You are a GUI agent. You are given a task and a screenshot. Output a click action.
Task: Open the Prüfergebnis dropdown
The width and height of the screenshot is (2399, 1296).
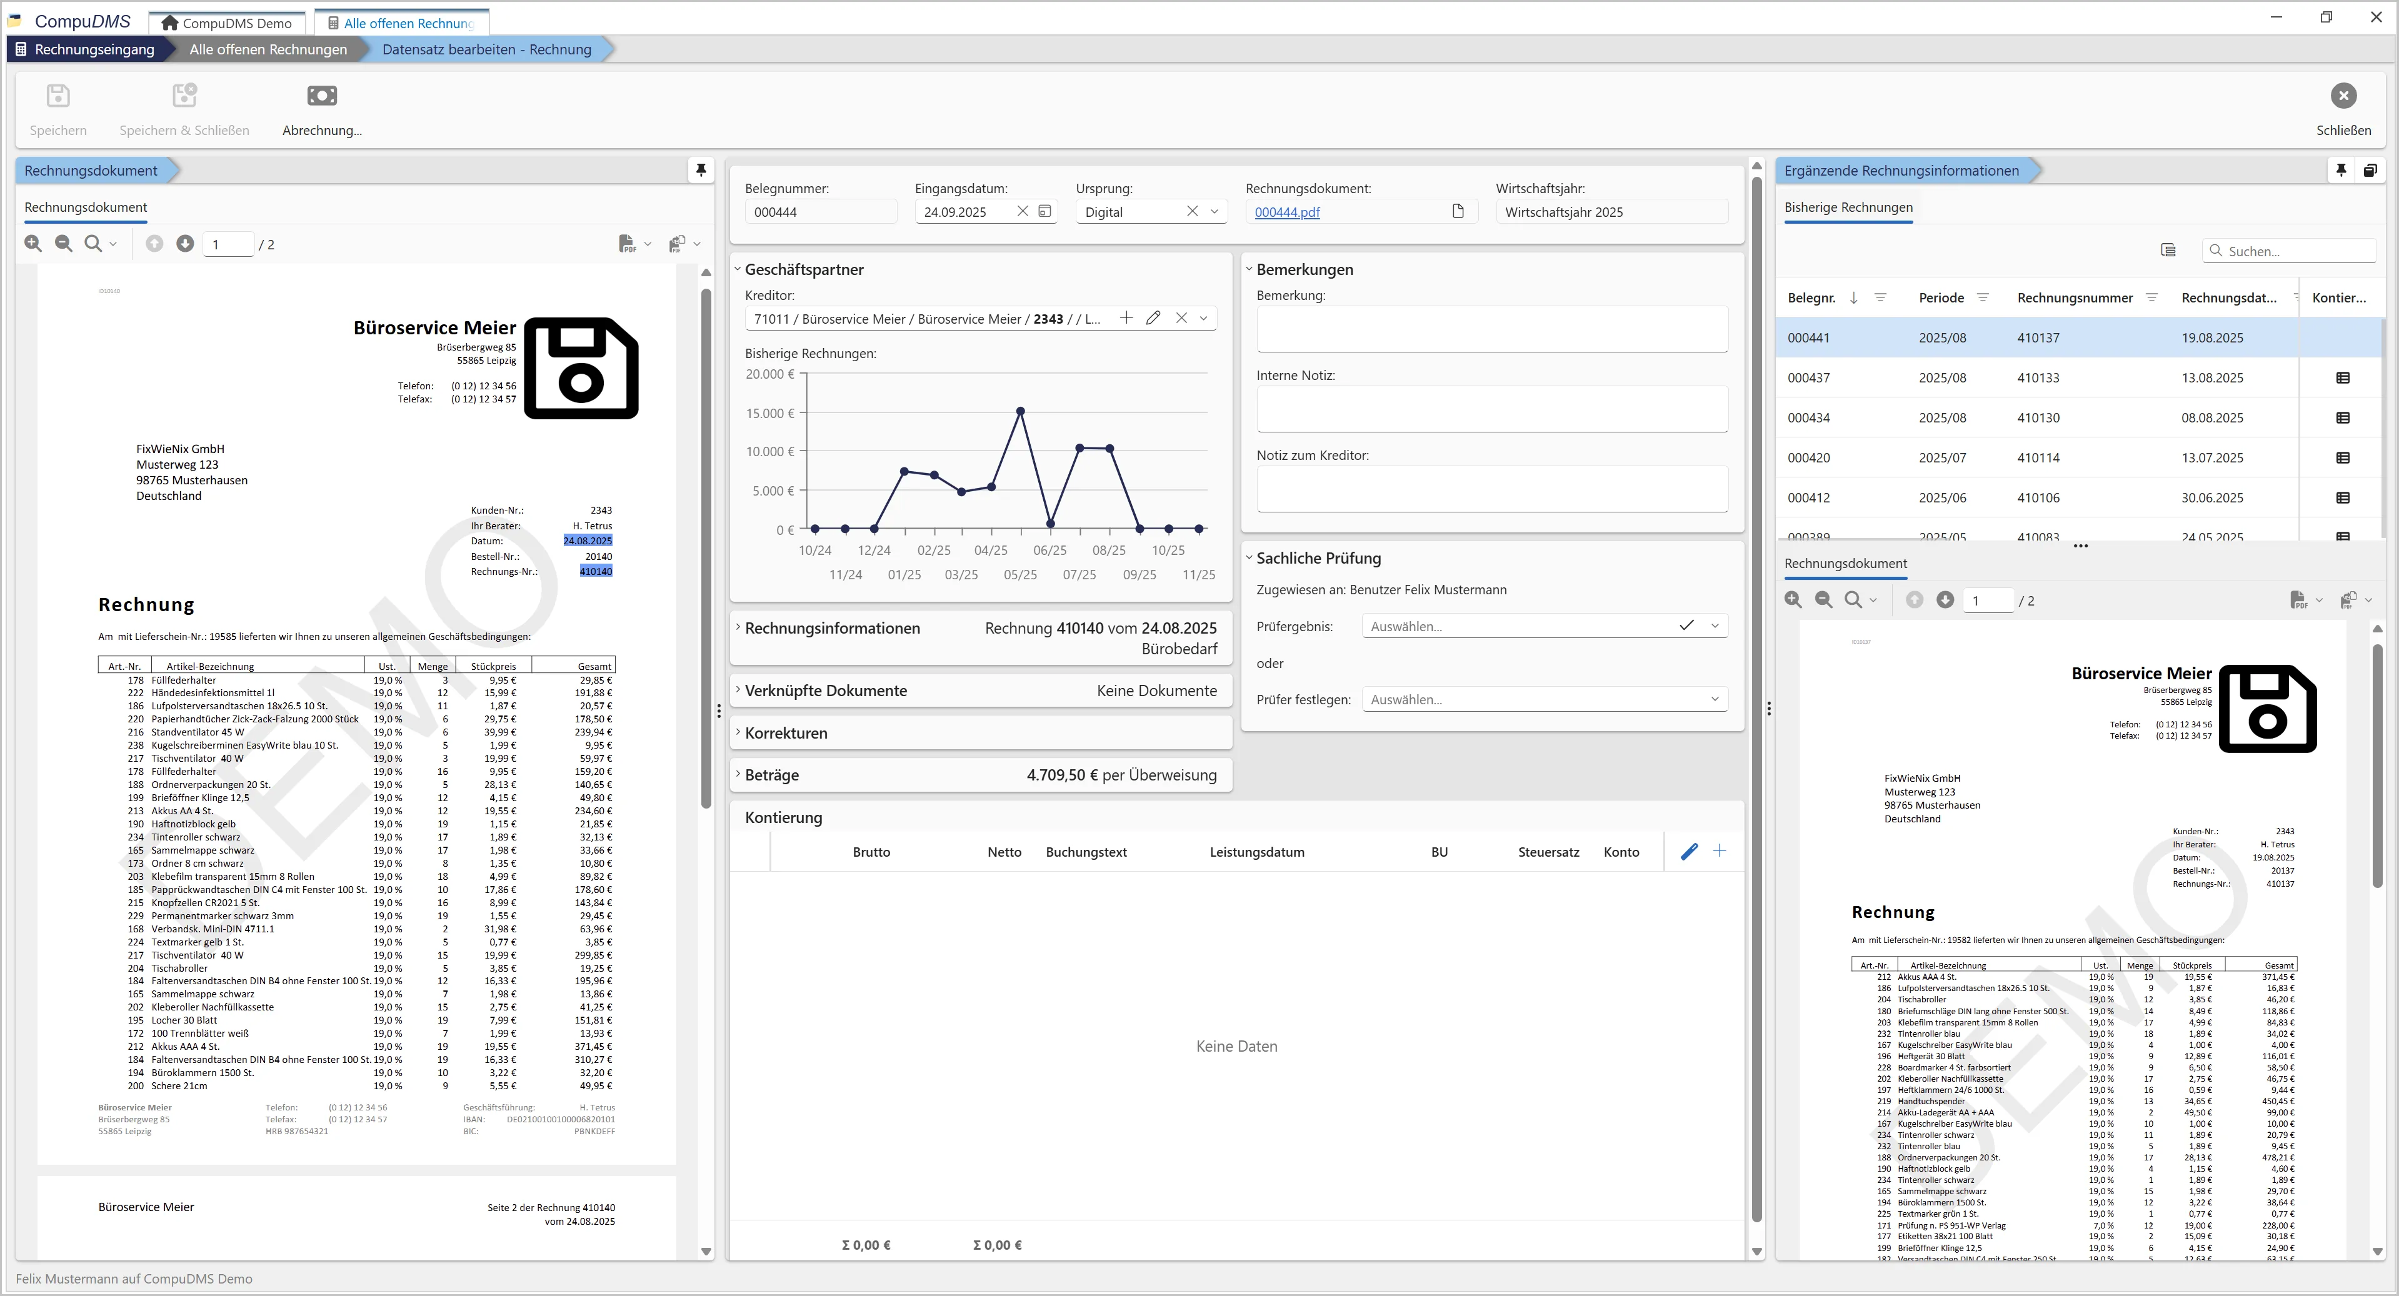pos(1715,627)
